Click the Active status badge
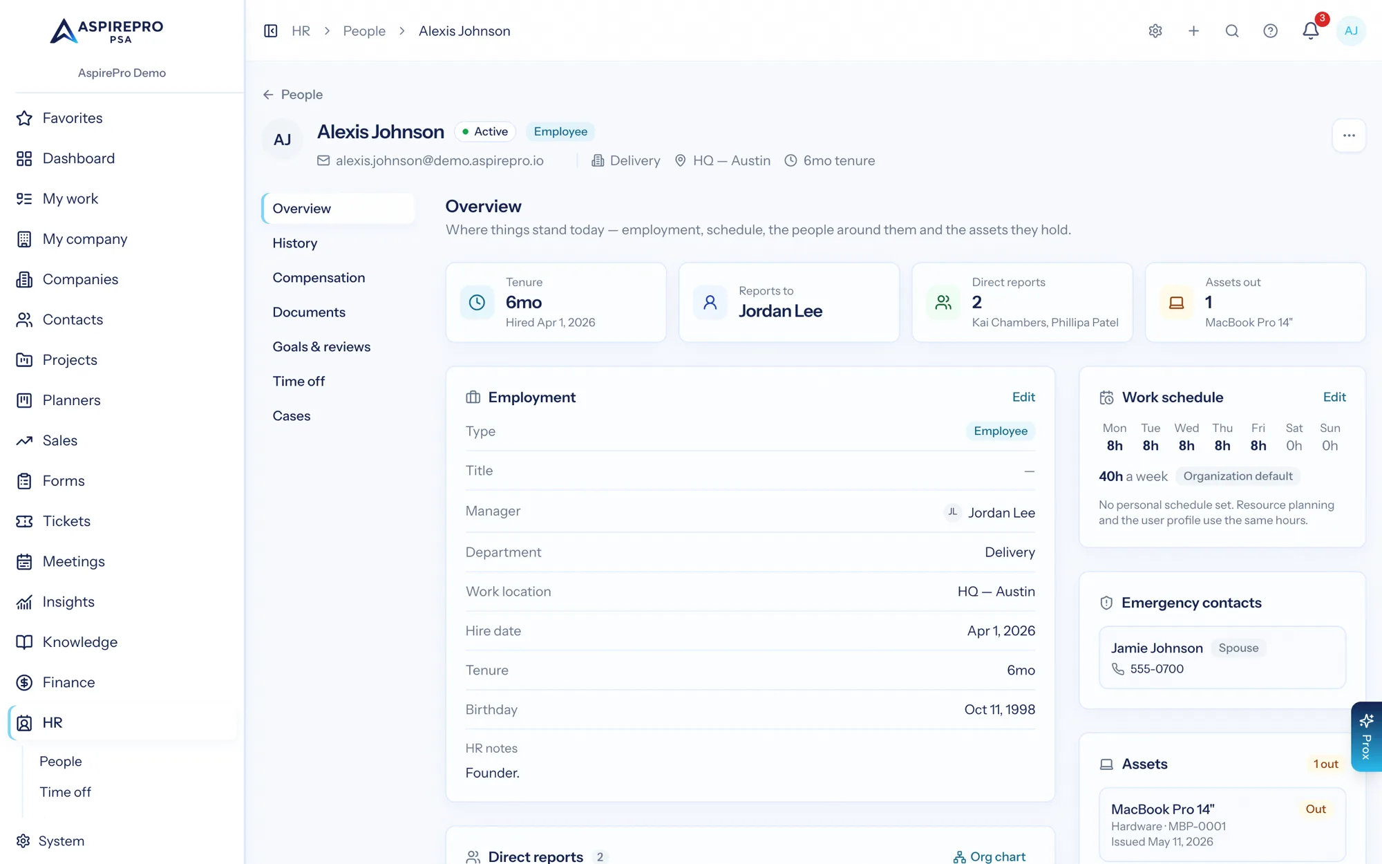 [x=485, y=131]
